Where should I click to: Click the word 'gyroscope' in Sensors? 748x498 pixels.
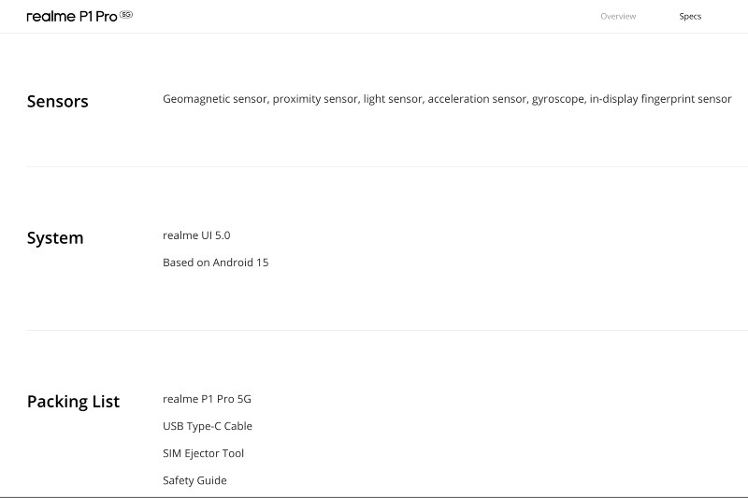point(558,98)
